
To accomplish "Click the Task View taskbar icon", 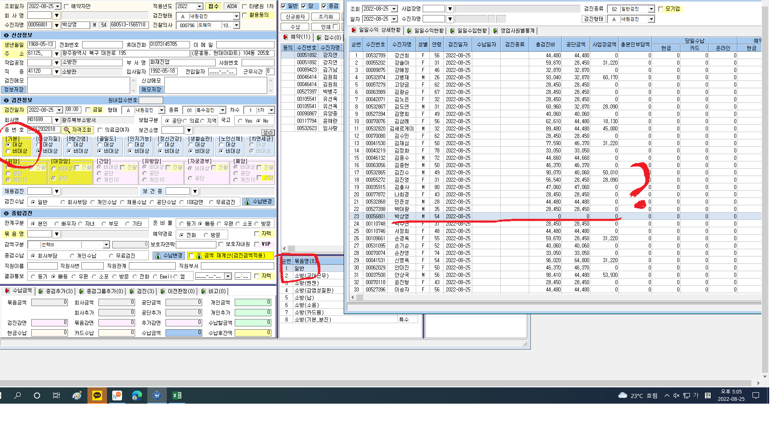I will tap(57, 396).
